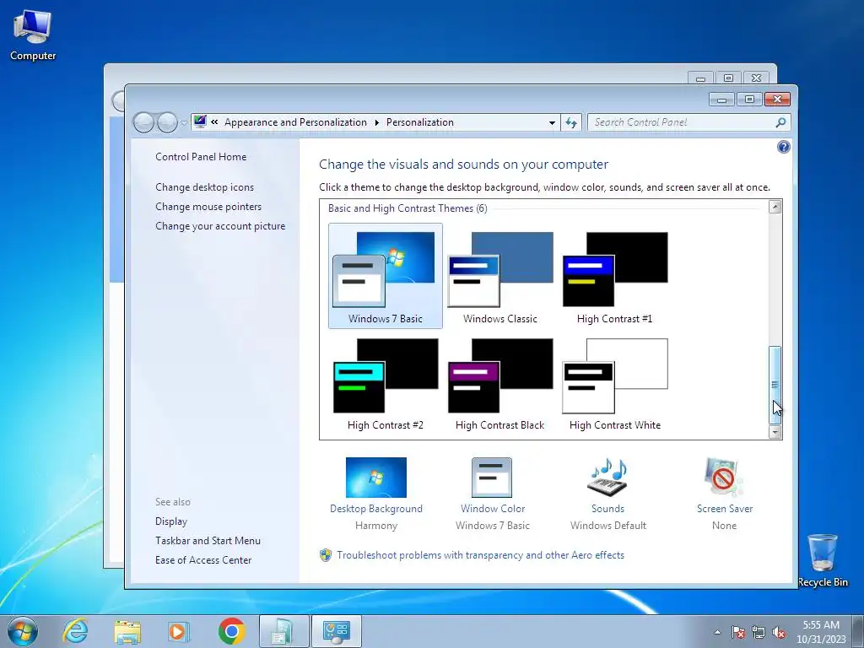Click the Forward navigation button

[168, 122]
